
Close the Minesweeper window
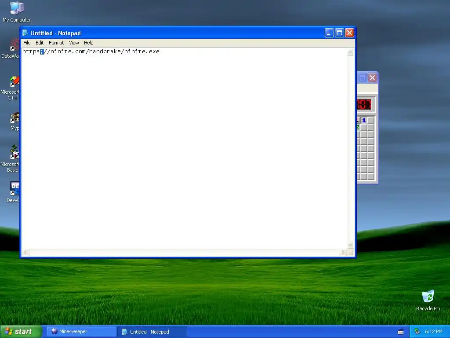coord(372,77)
